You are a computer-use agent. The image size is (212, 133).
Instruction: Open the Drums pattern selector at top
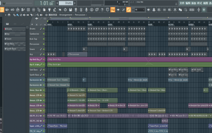(66, 3)
